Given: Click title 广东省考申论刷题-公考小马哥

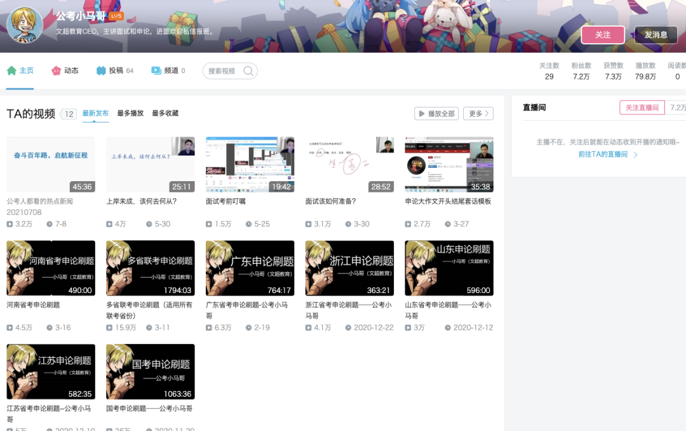Looking at the screenshot, I should pyautogui.click(x=246, y=310).
